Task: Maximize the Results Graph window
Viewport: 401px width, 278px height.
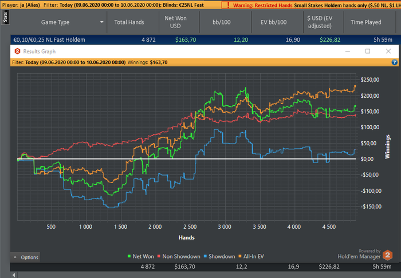Action: click(x=368, y=51)
